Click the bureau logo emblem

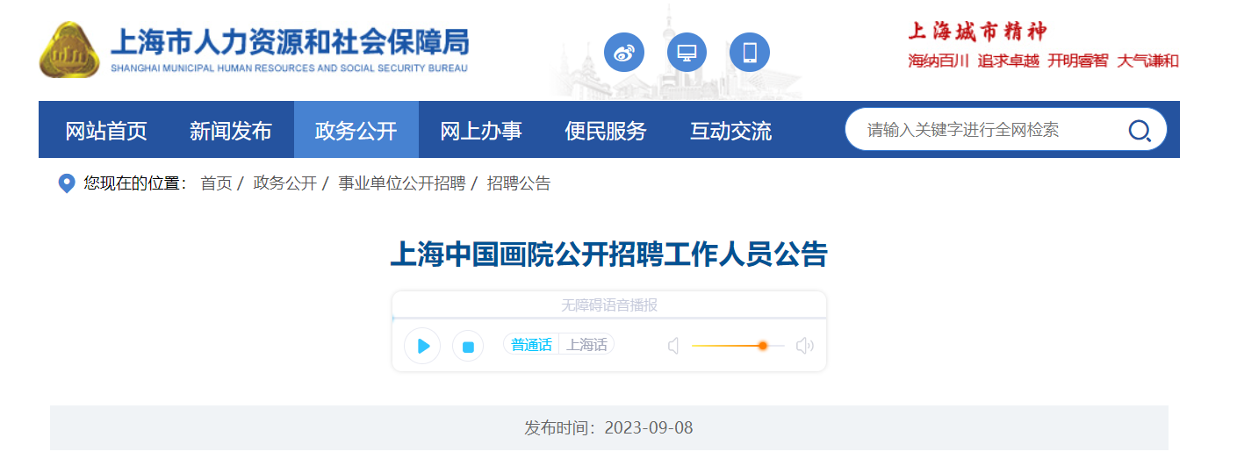click(70, 50)
